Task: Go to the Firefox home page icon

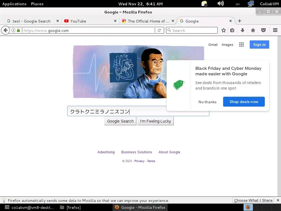Action: pos(253,30)
